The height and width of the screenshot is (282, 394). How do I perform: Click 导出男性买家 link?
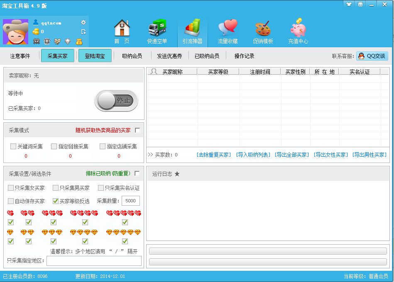pos(370,155)
